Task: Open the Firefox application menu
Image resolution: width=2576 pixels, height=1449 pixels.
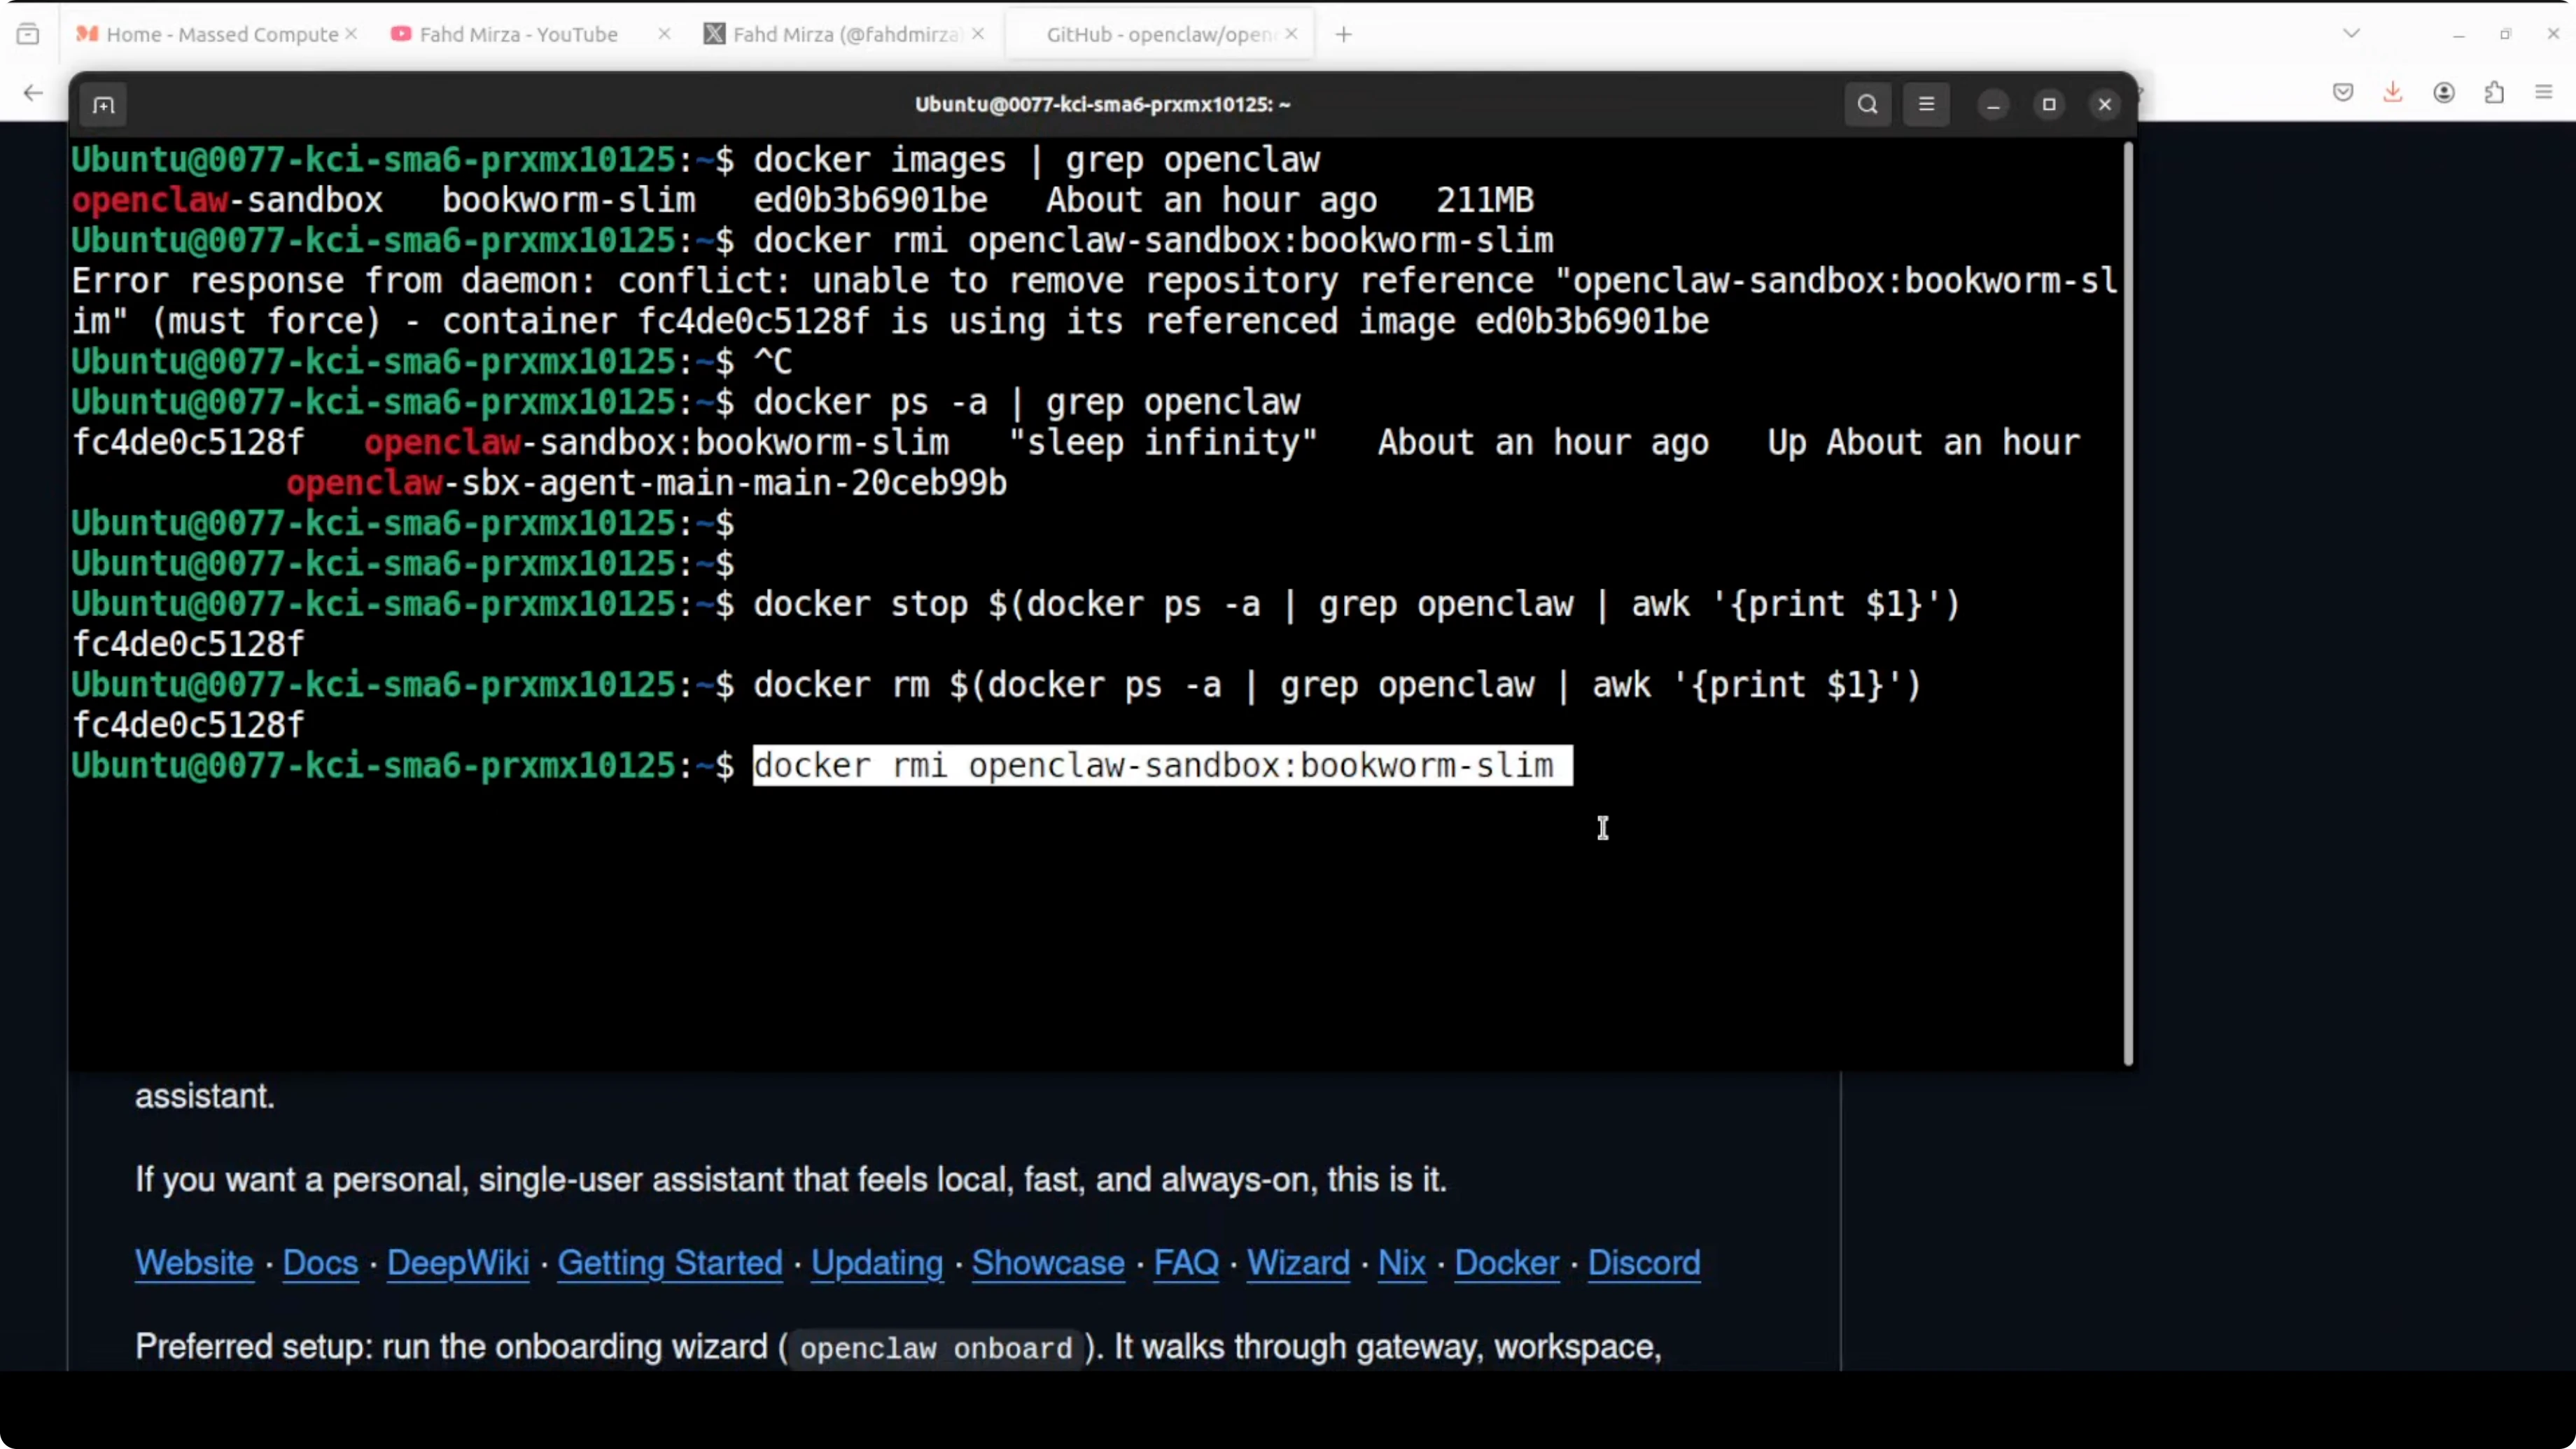Action: tap(2544, 93)
